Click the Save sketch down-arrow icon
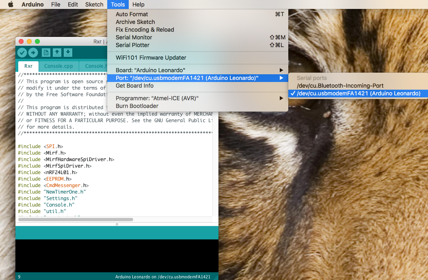Screen dimensions: 428x280 coord(68,52)
